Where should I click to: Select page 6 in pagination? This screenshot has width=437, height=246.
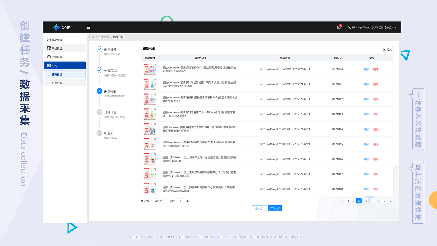(x=366, y=201)
